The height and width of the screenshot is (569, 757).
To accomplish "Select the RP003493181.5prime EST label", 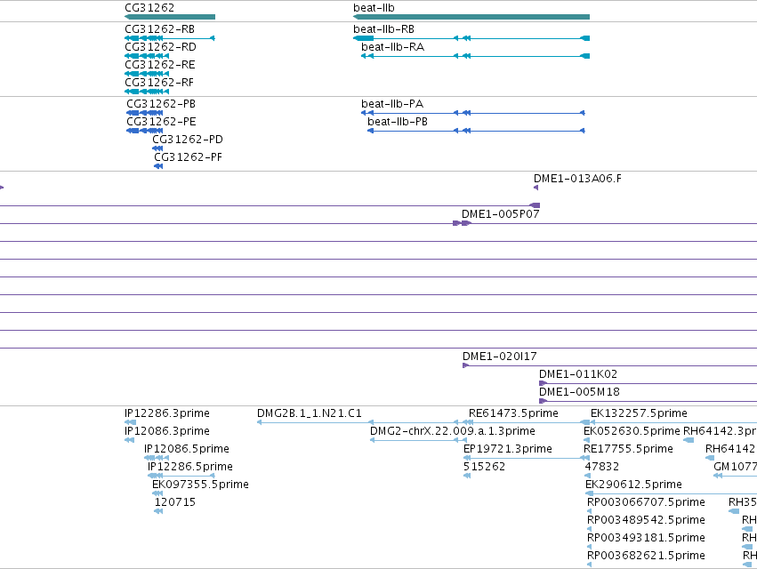I will [646, 538].
